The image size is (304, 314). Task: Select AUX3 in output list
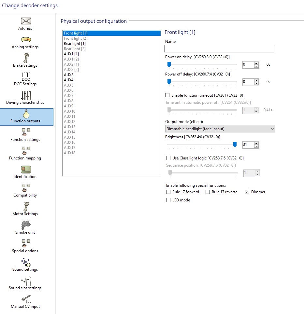(x=112, y=75)
